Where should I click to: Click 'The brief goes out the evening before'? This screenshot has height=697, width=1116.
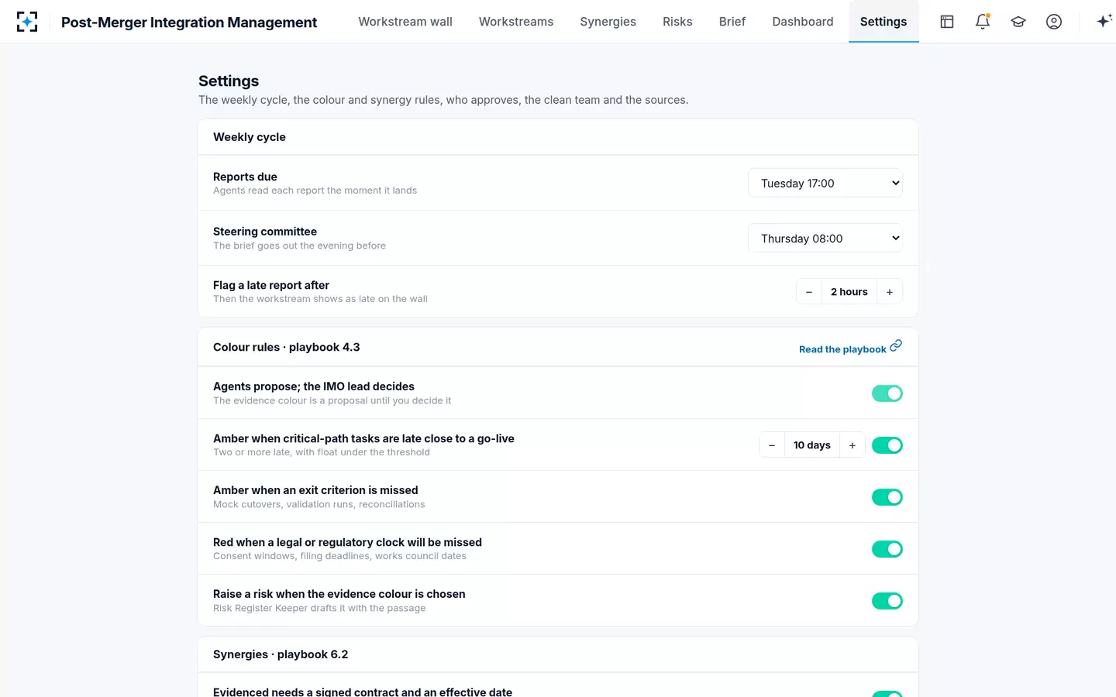coord(299,245)
